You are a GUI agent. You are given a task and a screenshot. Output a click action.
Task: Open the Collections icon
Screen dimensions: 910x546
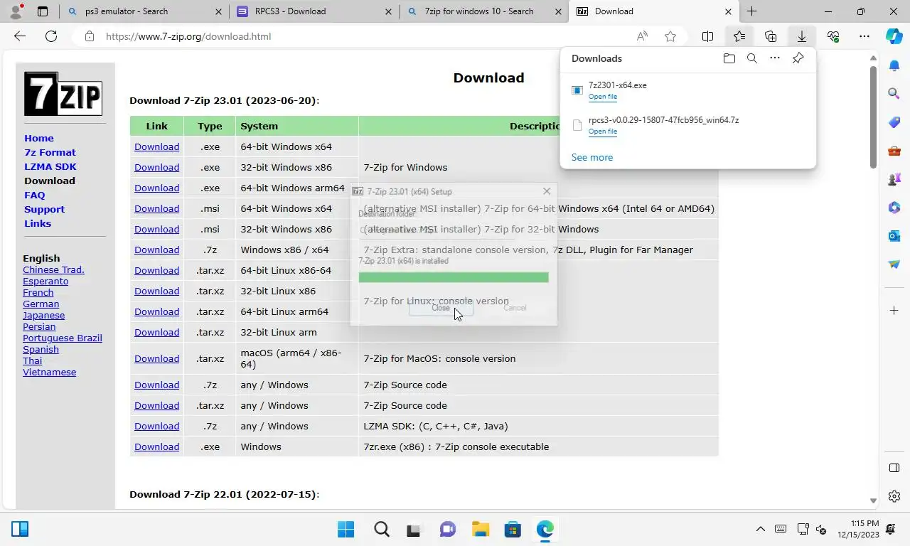[771, 36]
